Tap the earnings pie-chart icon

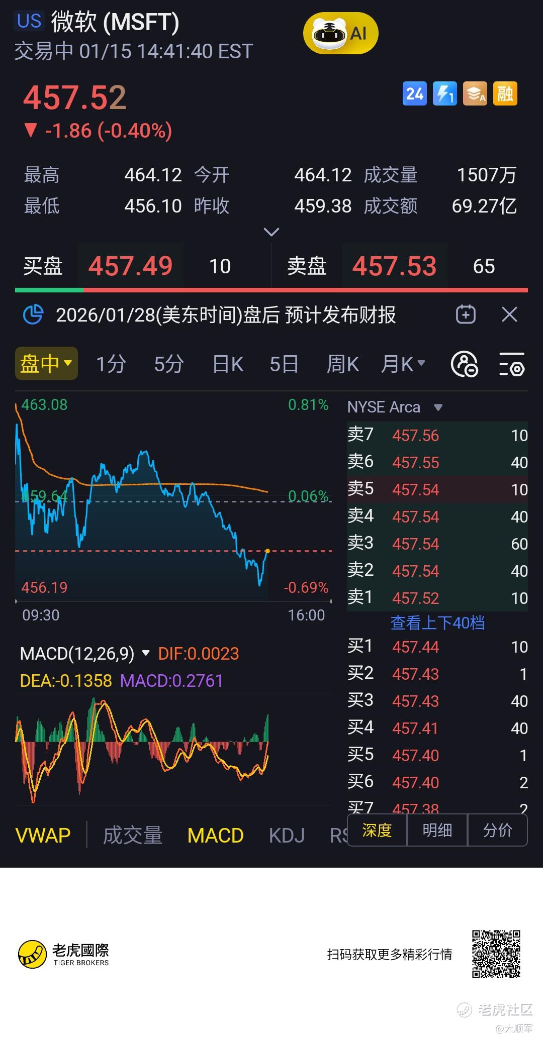34,315
